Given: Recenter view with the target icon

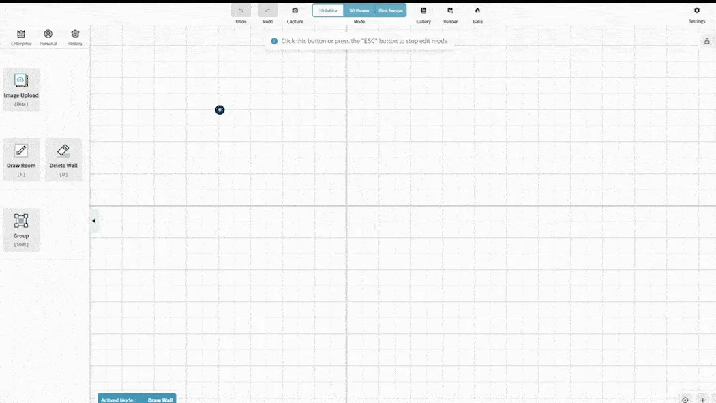Looking at the screenshot, I should click(x=685, y=400).
